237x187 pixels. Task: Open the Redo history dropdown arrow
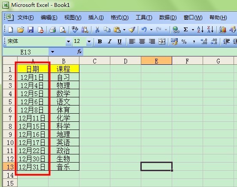pyautogui.click(x=166, y=30)
